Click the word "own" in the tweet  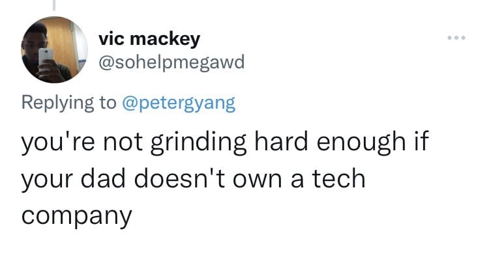coord(258,181)
